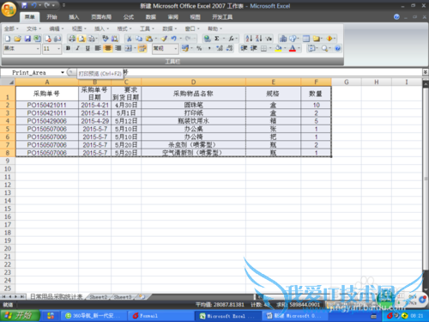The image size is (429, 322).
Task: Click the Select All corner button
Action: tap(8, 82)
